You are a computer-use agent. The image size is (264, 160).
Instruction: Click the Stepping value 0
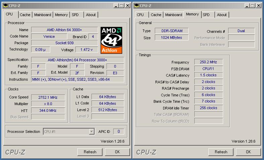115,66
